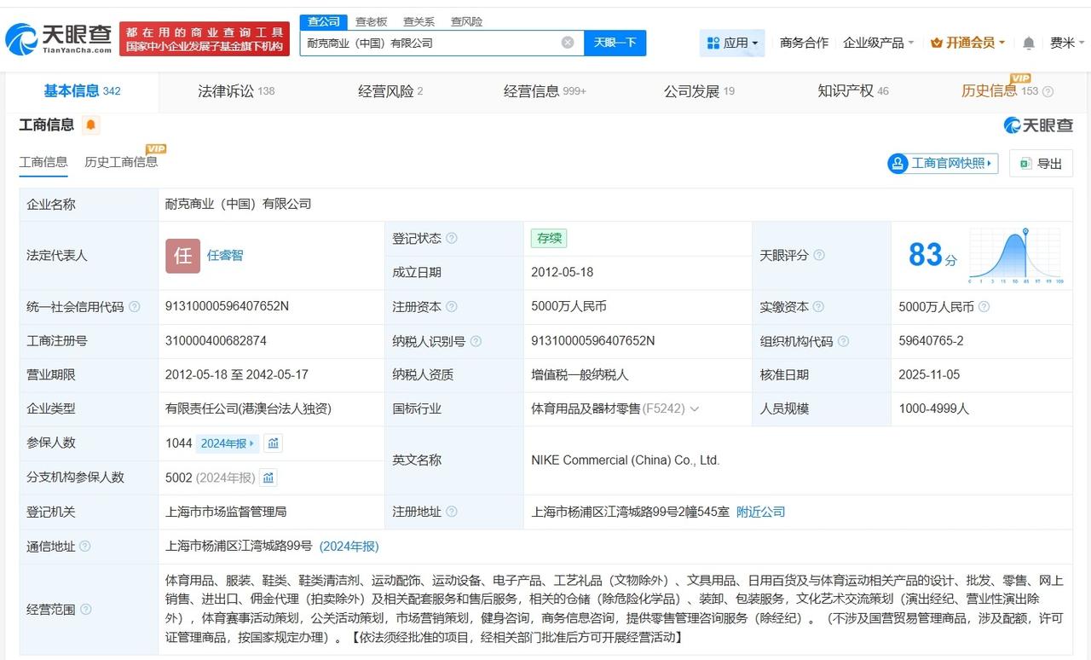Click the organization code 59640765-2
The width and height of the screenshot is (1091, 660).
tap(931, 341)
